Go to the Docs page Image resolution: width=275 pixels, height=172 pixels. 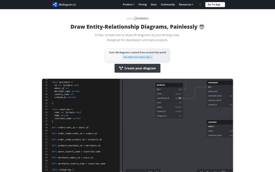[x=154, y=5]
